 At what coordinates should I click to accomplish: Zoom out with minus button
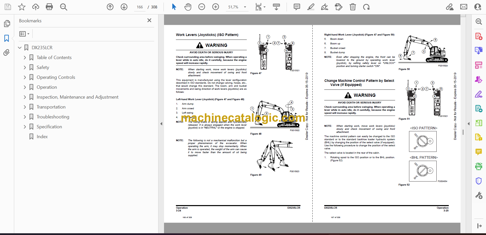(202, 7)
